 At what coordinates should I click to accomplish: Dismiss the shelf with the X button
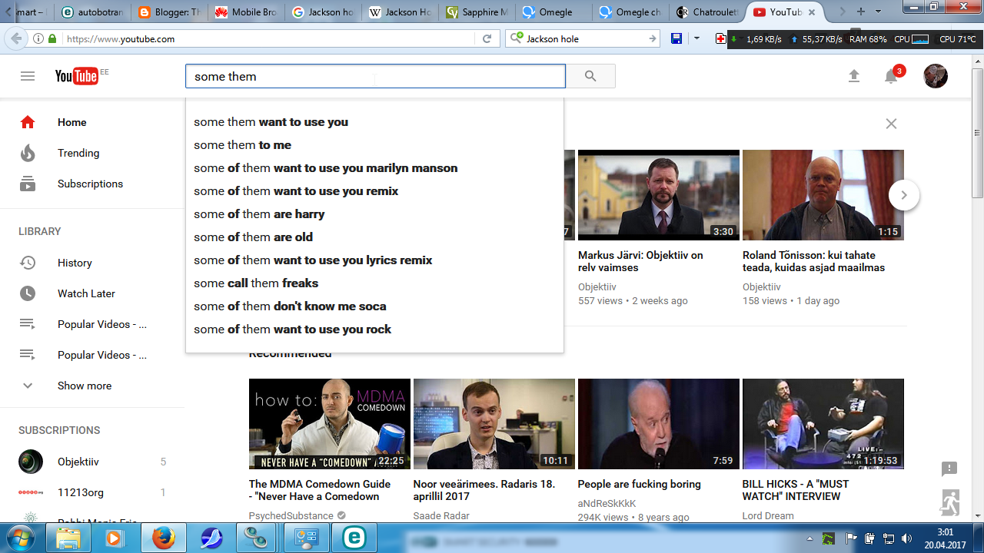(891, 124)
